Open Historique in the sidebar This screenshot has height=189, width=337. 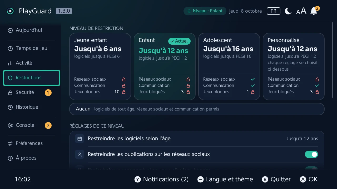point(32,107)
